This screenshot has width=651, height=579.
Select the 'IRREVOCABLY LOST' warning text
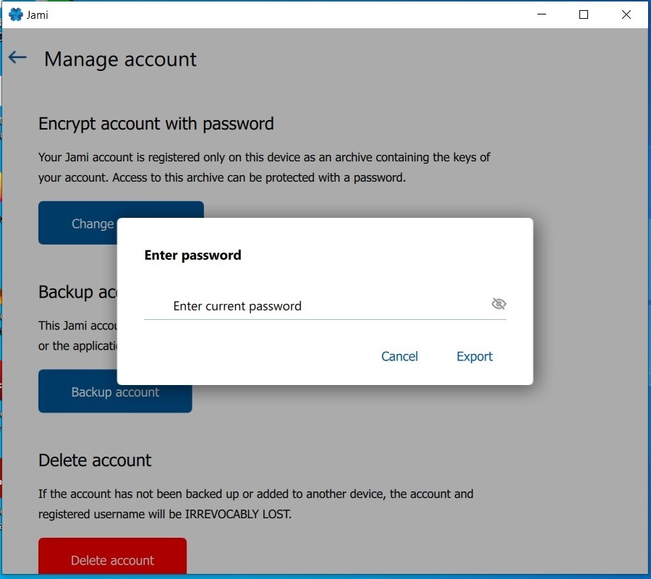(237, 514)
